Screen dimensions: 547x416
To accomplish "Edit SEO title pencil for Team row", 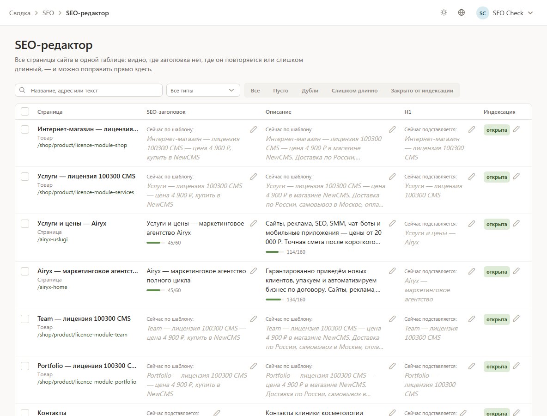I will [254, 319].
